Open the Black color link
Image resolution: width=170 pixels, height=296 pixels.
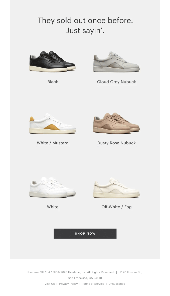[x=53, y=82]
